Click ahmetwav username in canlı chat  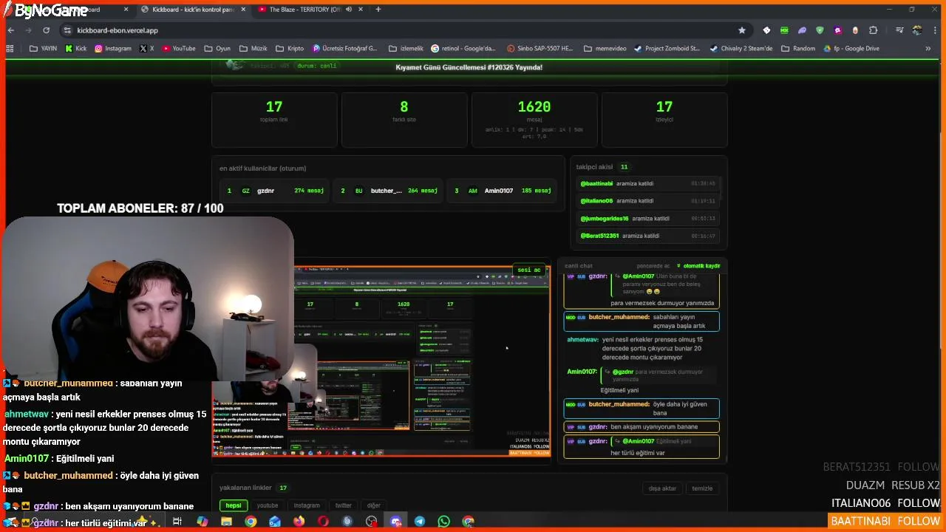[x=582, y=340]
